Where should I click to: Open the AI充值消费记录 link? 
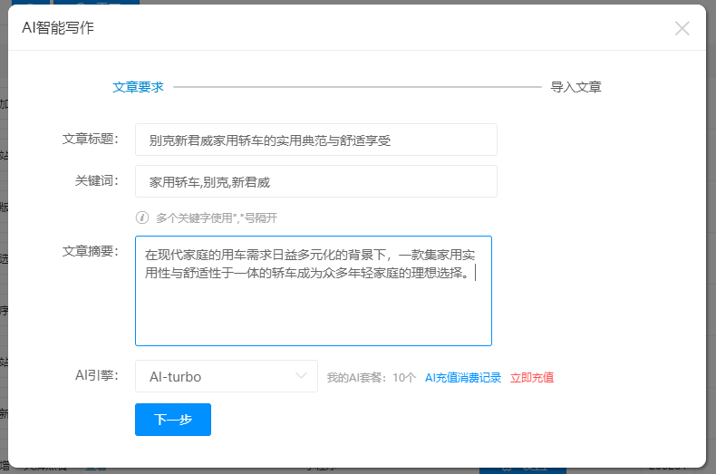point(463,378)
